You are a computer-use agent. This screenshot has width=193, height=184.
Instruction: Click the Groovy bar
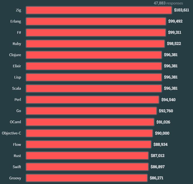[x=87, y=178]
